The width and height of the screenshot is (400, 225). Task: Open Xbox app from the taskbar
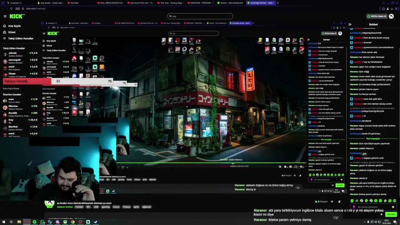[x=65, y=222]
